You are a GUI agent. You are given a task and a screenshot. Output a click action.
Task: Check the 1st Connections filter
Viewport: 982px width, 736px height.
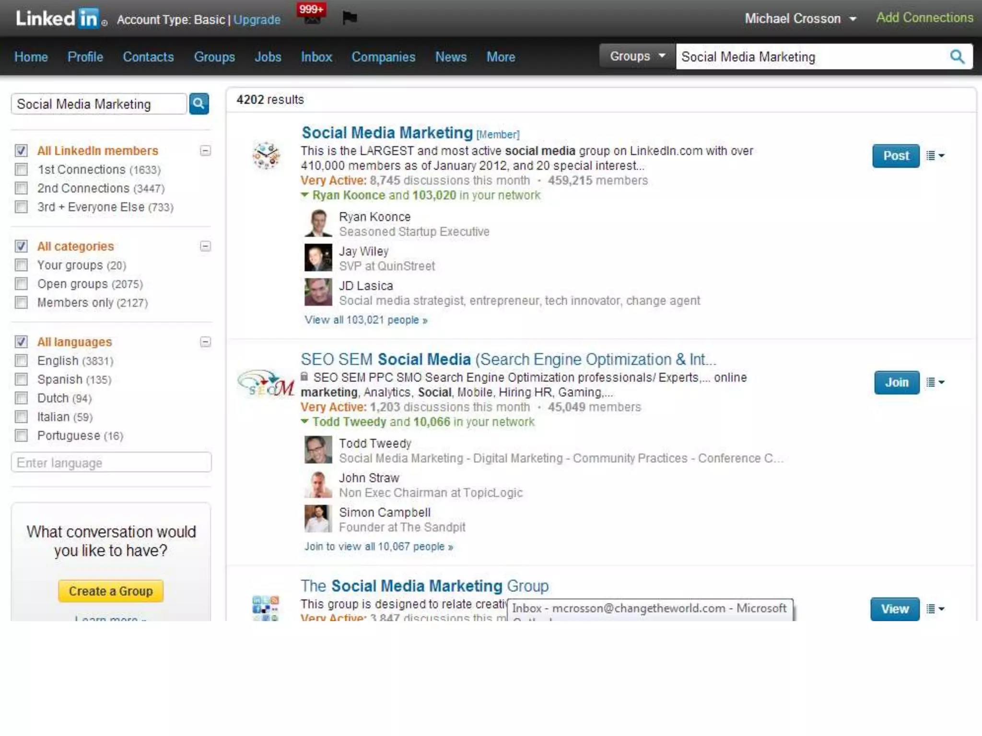pos(21,170)
